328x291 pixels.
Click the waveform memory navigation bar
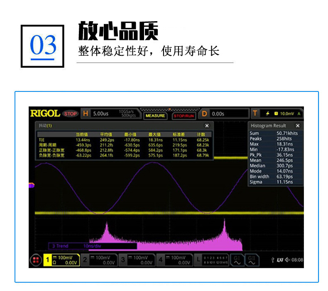(x=170, y=110)
